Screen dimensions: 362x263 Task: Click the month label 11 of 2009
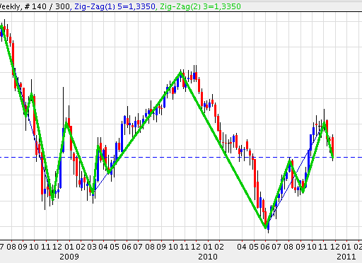point(185,247)
